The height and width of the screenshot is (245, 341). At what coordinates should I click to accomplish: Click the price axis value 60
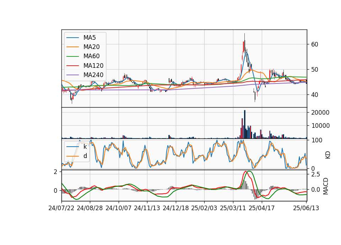(315, 44)
